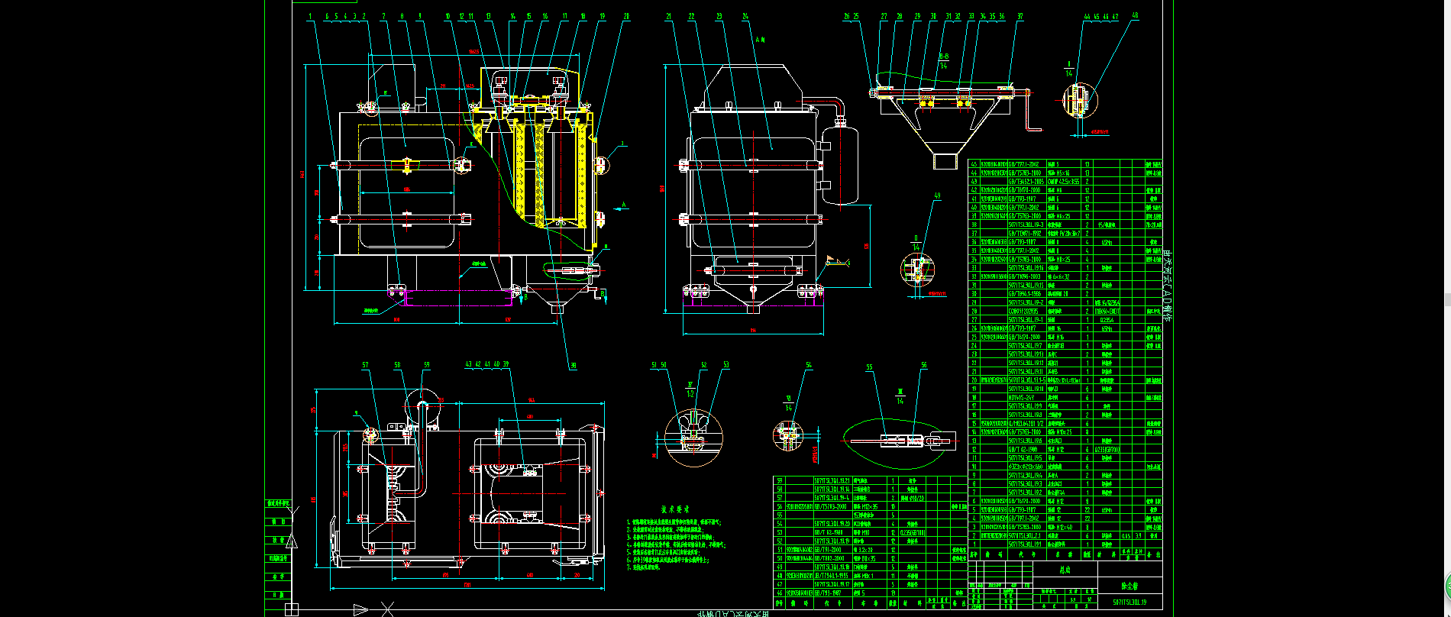Image resolution: width=1451 pixels, height=617 pixels.
Task: Click balloon number 38 below front view
Action: (x=572, y=366)
